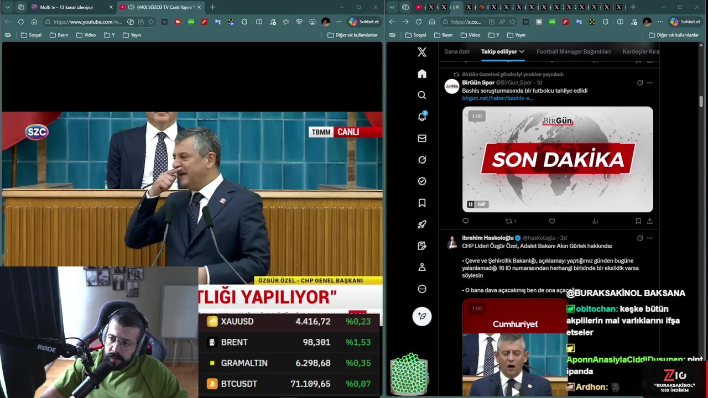Open the notepad-and-pencil icon in X sidebar
This screenshot has width=708, height=398.
(x=422, y=246)
